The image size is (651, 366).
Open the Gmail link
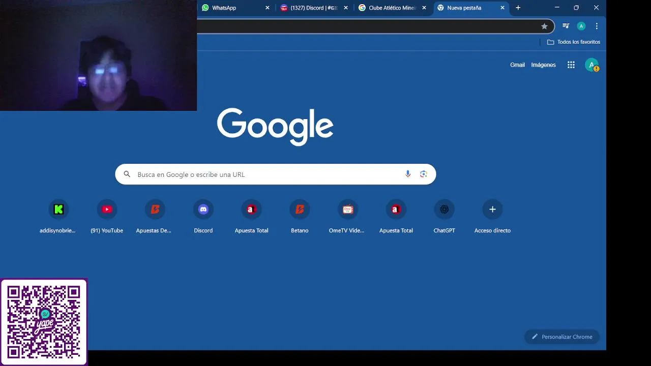point(517,65)
